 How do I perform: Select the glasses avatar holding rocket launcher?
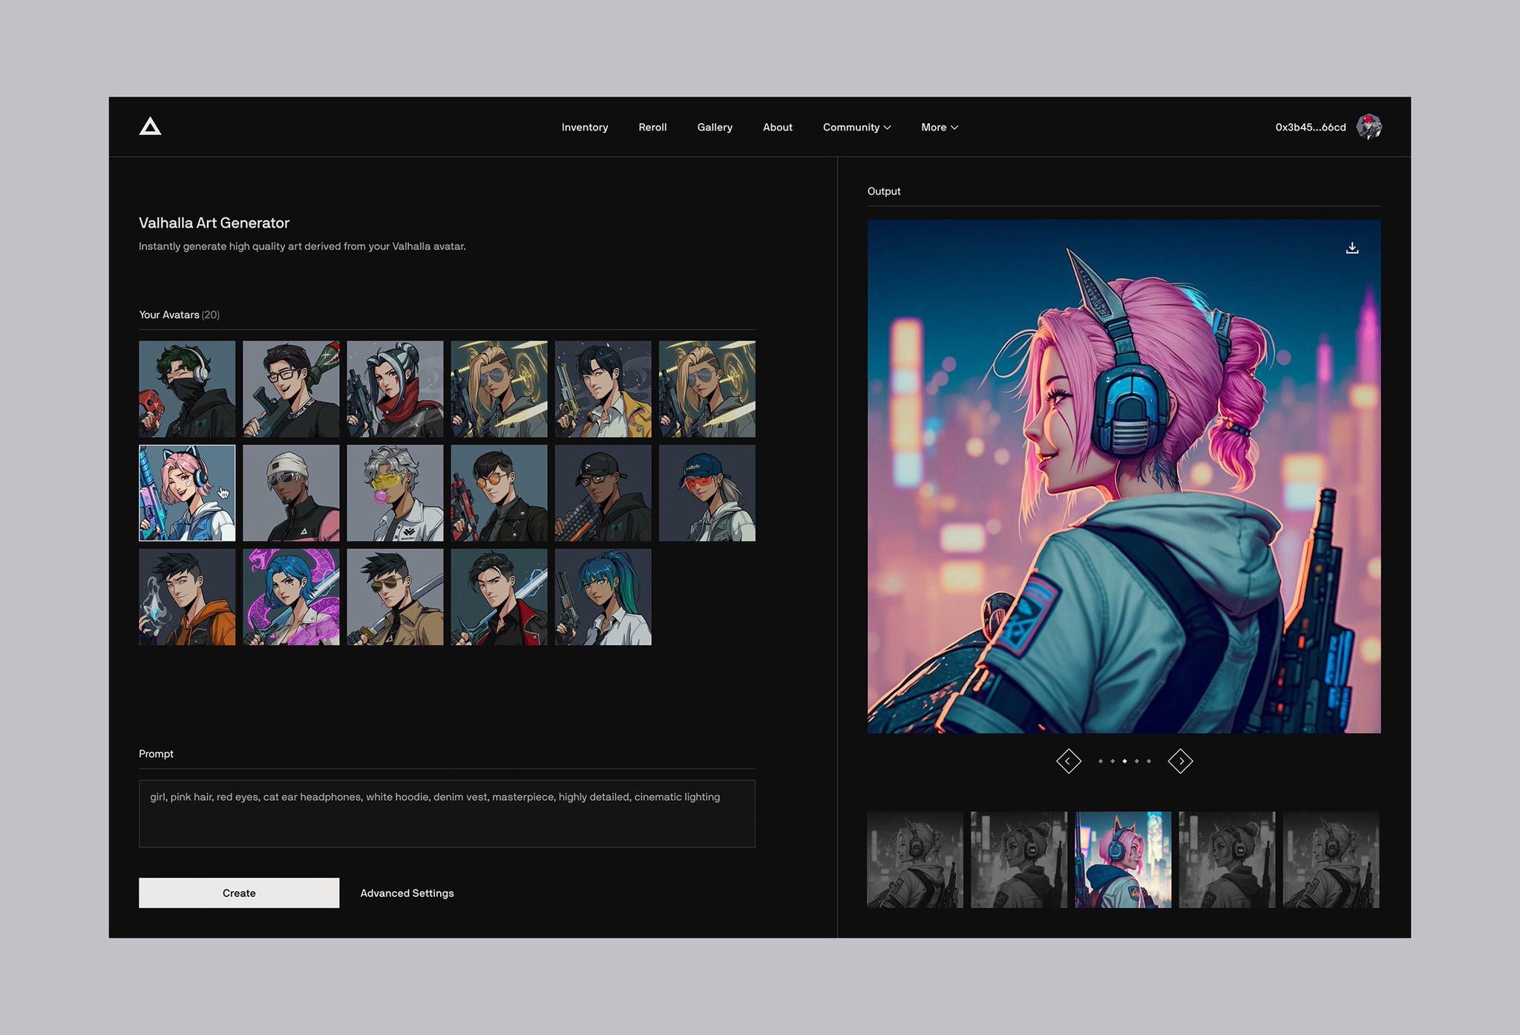[291, 389]
